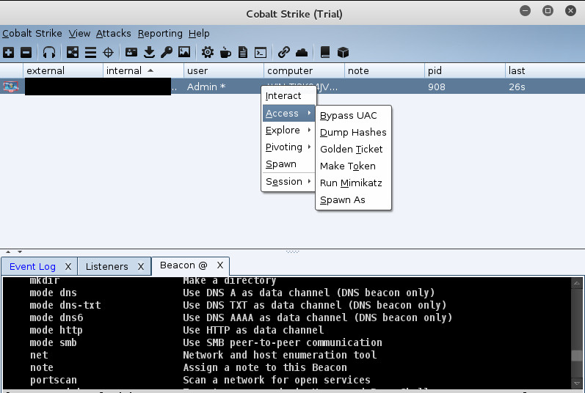
Task: Open Listeners via the headphones icon
Action: [49, 52]
